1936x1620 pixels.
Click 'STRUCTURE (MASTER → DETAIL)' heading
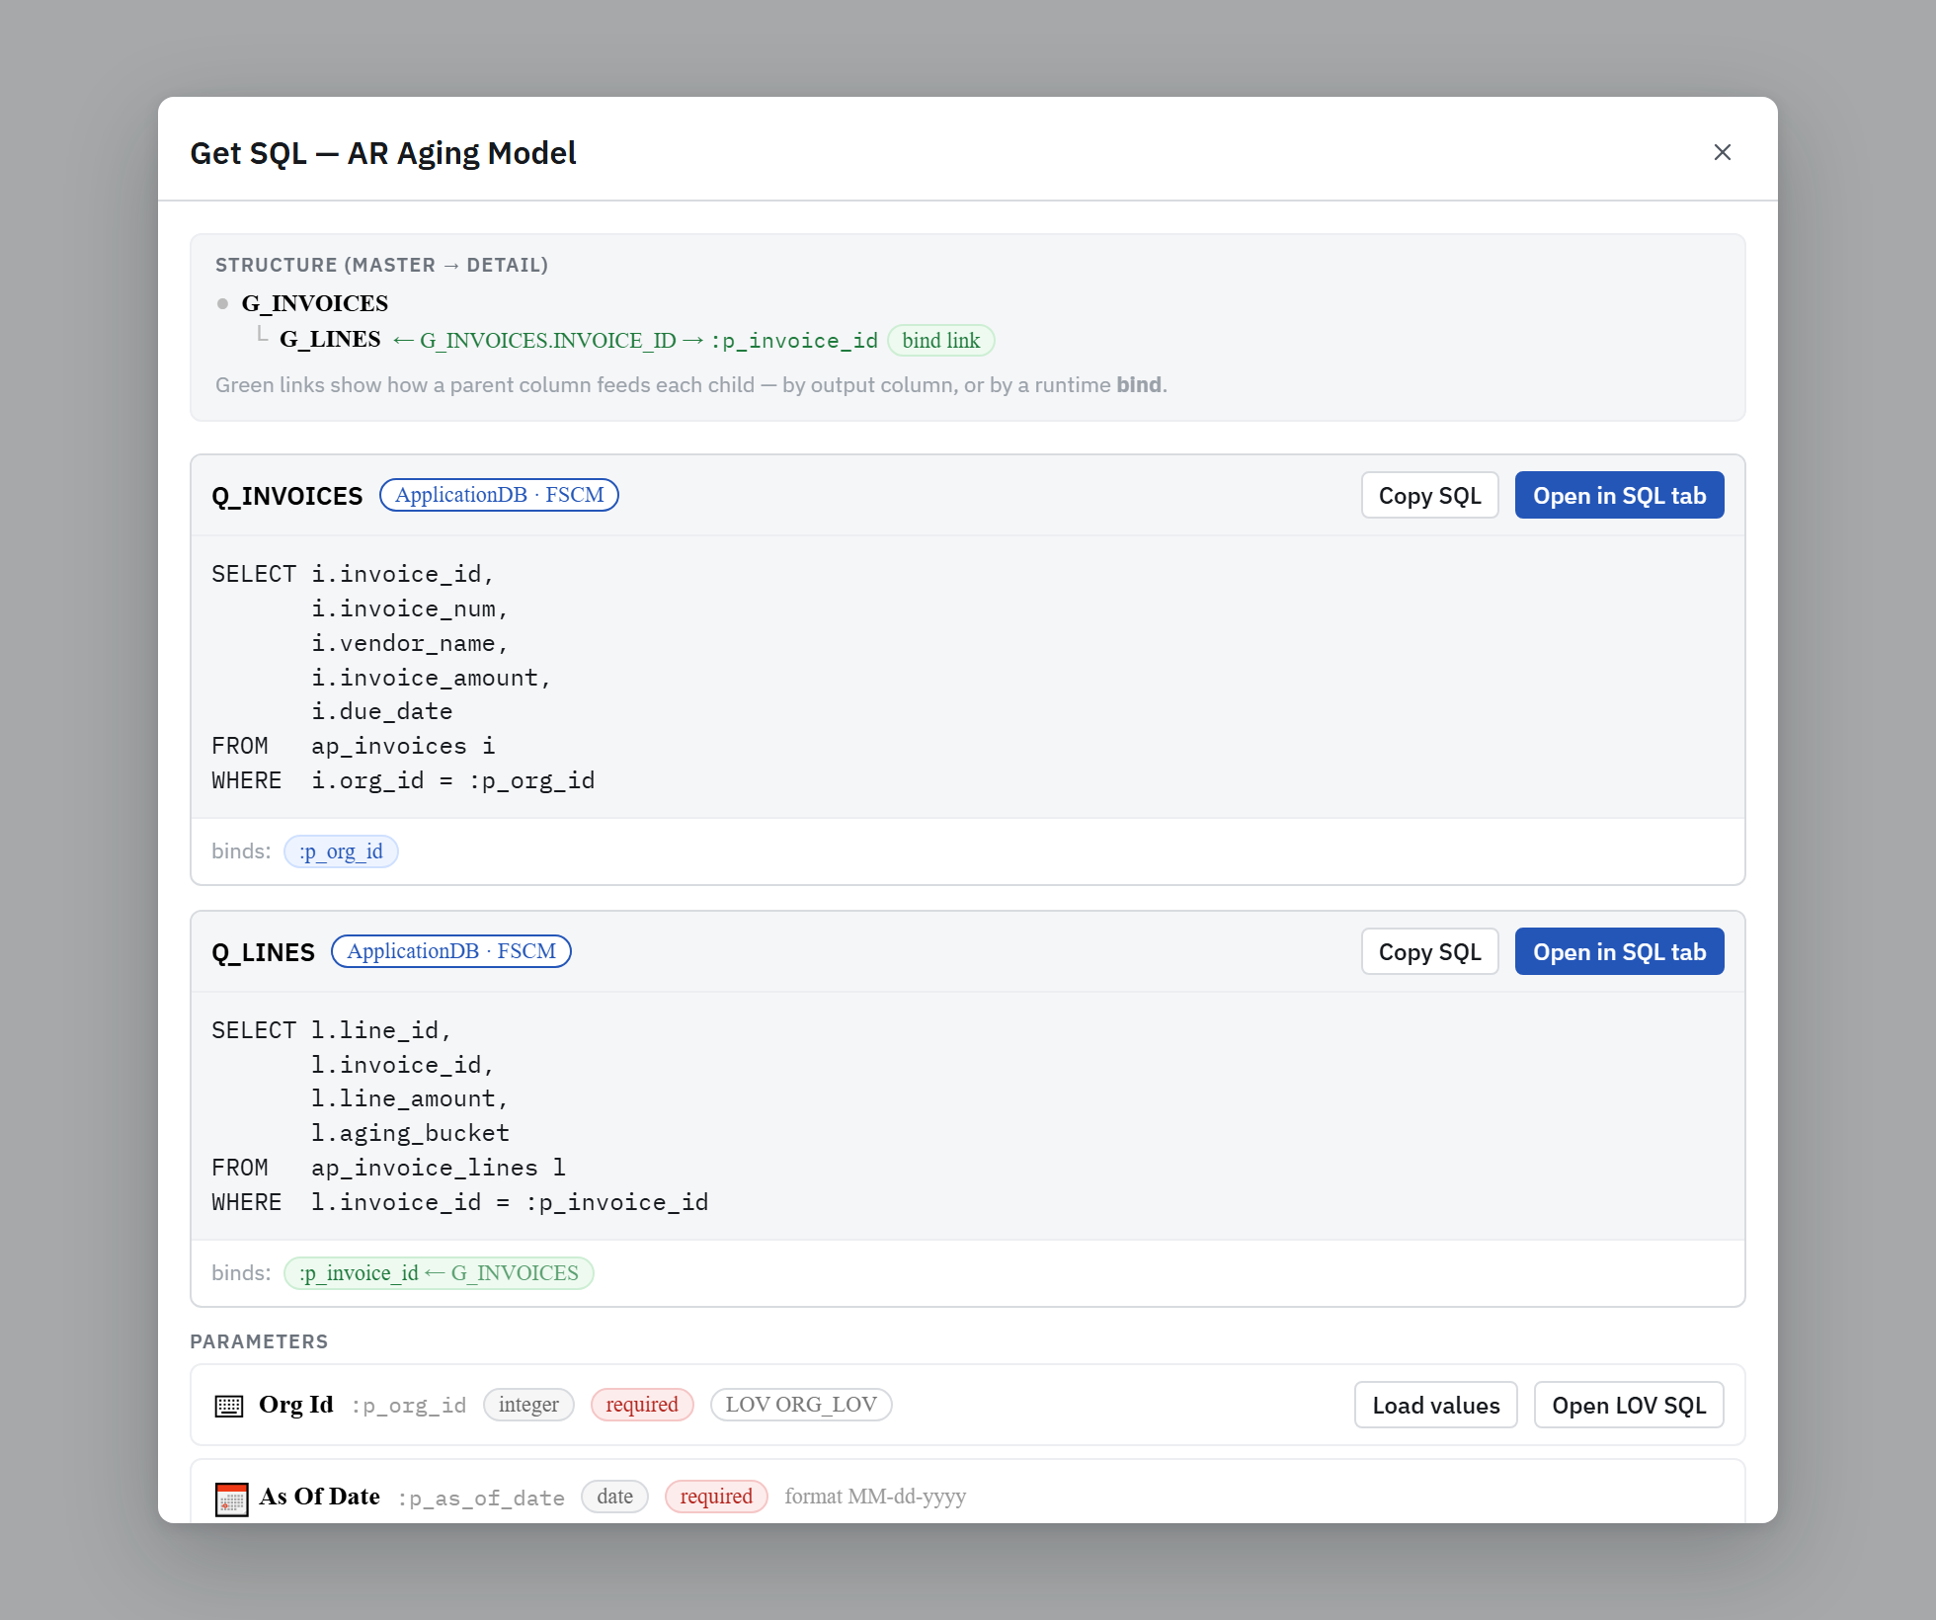coord(381,265)
